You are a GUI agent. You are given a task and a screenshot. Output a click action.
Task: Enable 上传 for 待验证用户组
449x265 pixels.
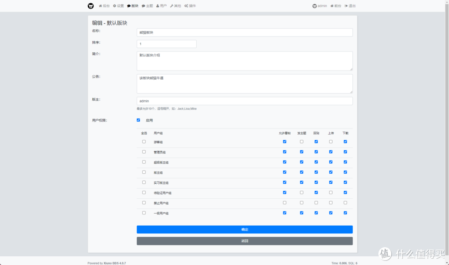point(331,192)
